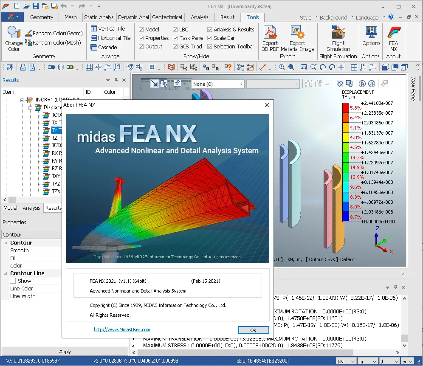Open the Export Material Image tool
Screen dimensions: 423x366
tap(297, 32)
